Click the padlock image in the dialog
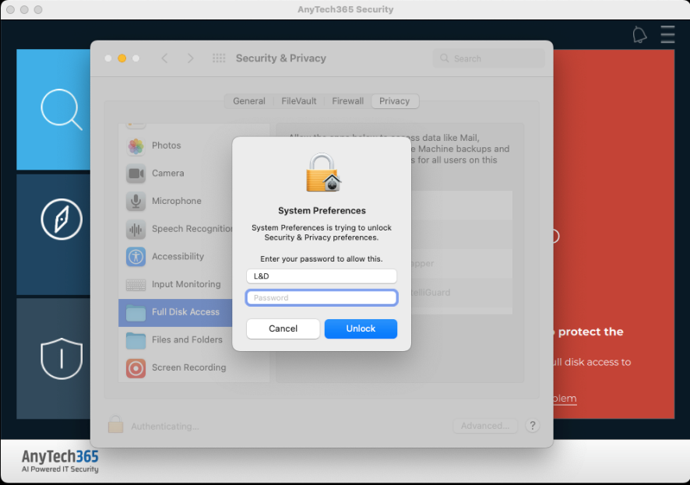Screen dimensions: 690x485 (323, 172)
